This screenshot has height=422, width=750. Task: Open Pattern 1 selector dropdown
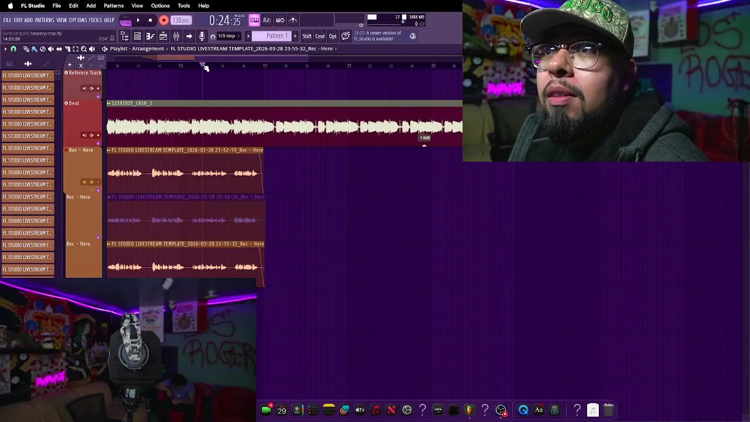272,36
